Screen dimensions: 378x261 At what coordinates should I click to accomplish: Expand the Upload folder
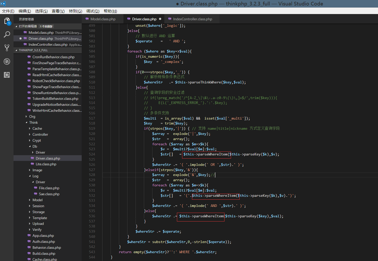[x=30, y=224]
